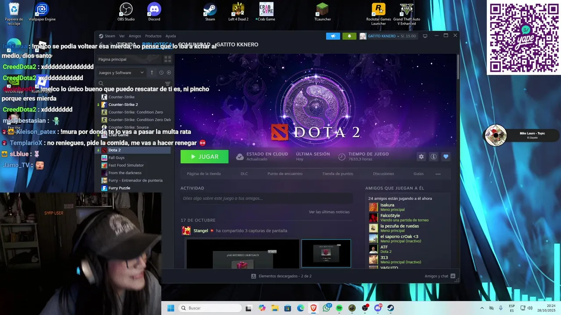Screen dimensions: 561x315
Task: Open the GATITO KKNERO profile tab
Action: point(237,44)
